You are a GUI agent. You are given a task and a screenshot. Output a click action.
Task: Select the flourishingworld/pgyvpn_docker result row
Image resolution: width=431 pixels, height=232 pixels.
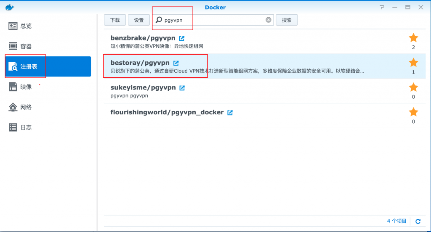tap(265, 116)
